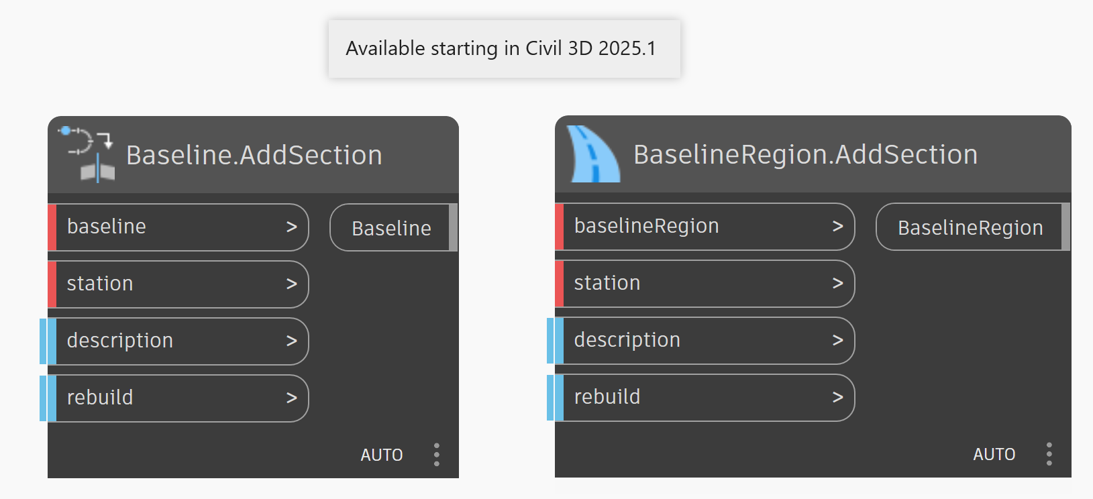Click the Civil 3D 2025.1 availability note

(x=501, y=48)
